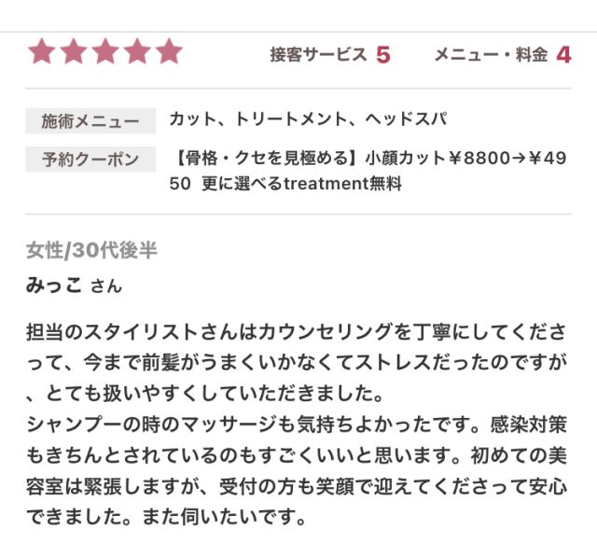The width and height of the screenshot is (597, 543).
Task: Click the 接客サービス rating label
Action: pos(318,54)
